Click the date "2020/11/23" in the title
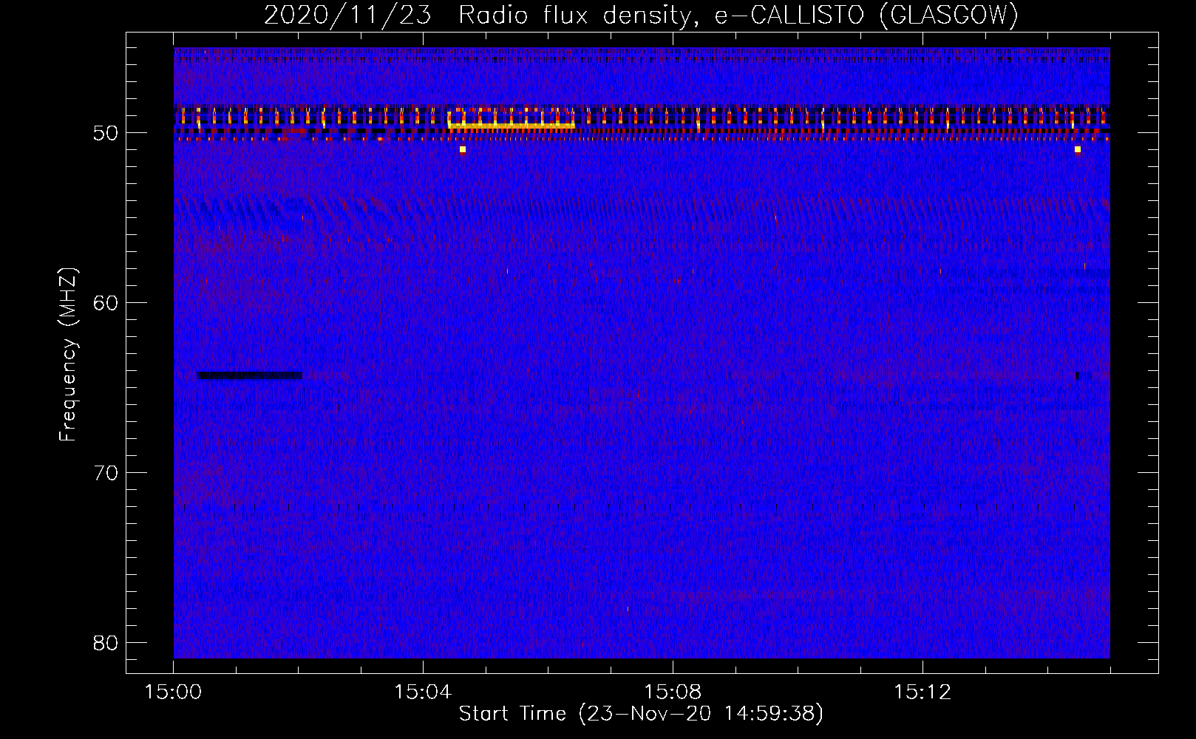 point(347,15)
